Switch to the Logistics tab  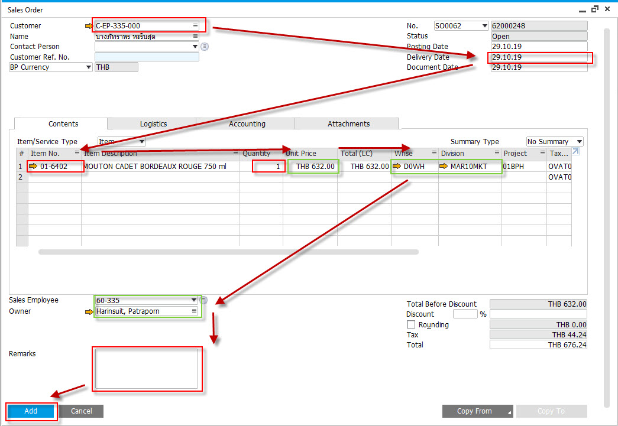point(153,123)
